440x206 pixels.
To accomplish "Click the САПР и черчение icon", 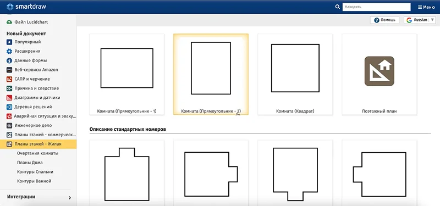I will point(9,79).
